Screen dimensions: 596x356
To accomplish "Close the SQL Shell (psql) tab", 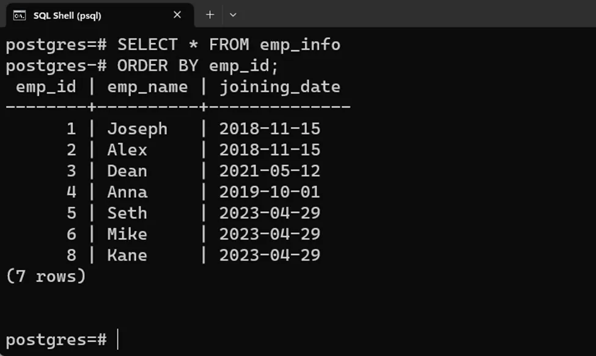I will pos(177,15).
